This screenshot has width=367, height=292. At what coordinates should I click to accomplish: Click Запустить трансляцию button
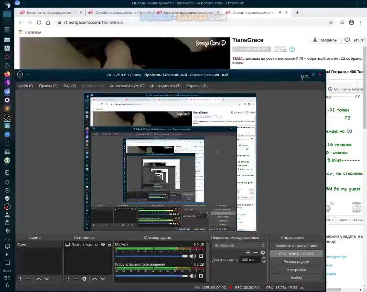[x=296, y=245]
